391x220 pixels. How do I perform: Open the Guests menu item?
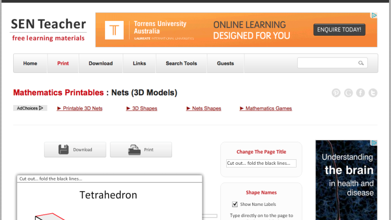(225, 64)
